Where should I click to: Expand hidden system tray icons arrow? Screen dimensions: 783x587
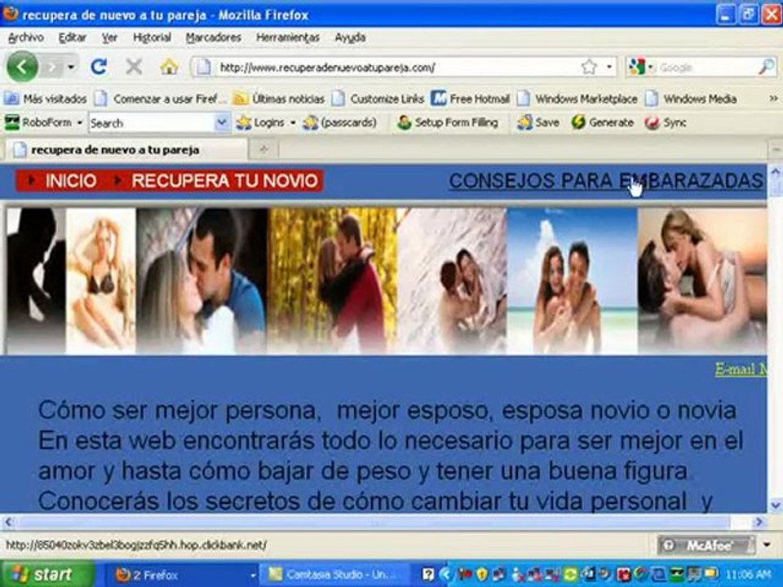coord(446,575)
